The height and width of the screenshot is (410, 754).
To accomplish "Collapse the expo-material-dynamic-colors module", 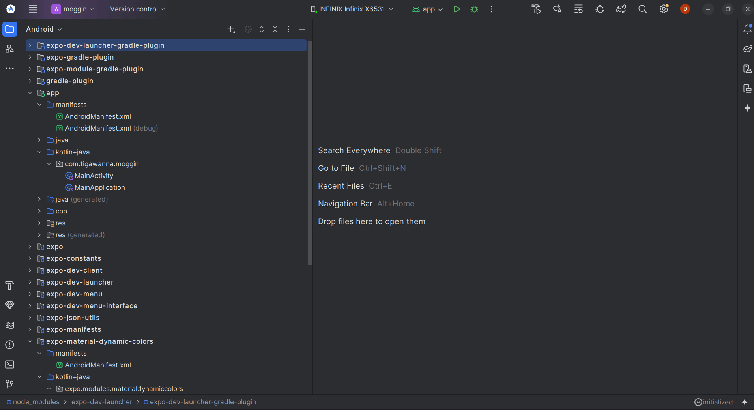I will click(30, 341).
